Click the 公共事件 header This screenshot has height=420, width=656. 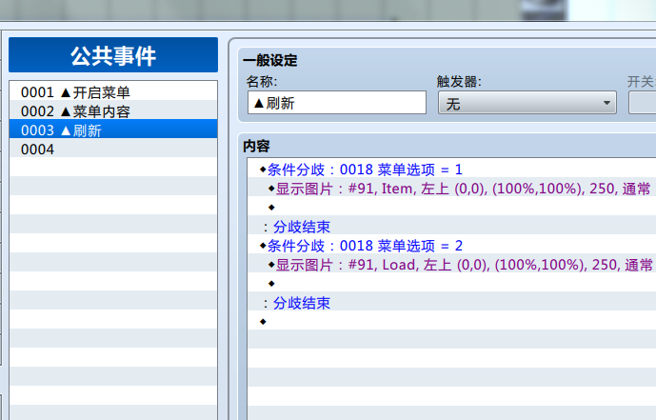coord(113,55)
